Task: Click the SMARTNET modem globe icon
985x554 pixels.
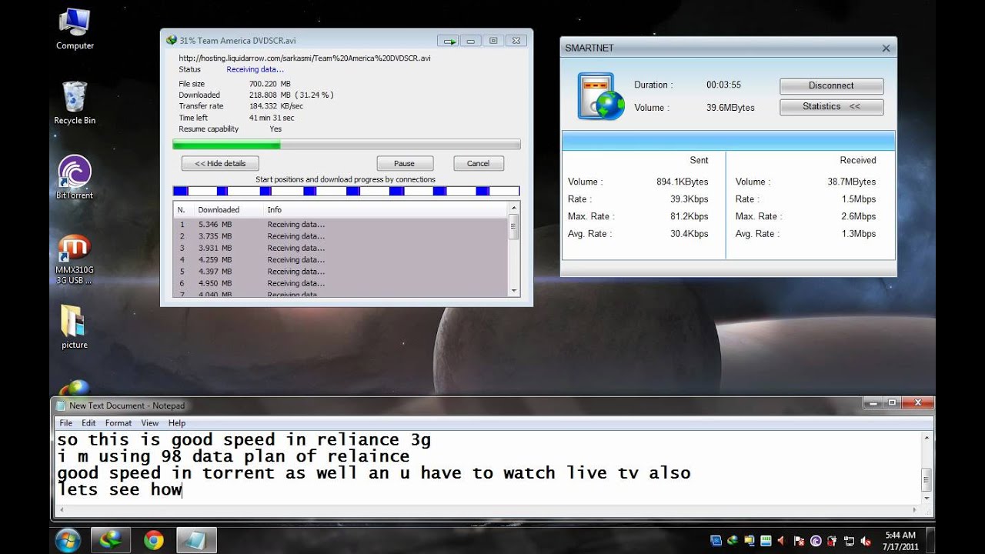Action: pos(601,96)
